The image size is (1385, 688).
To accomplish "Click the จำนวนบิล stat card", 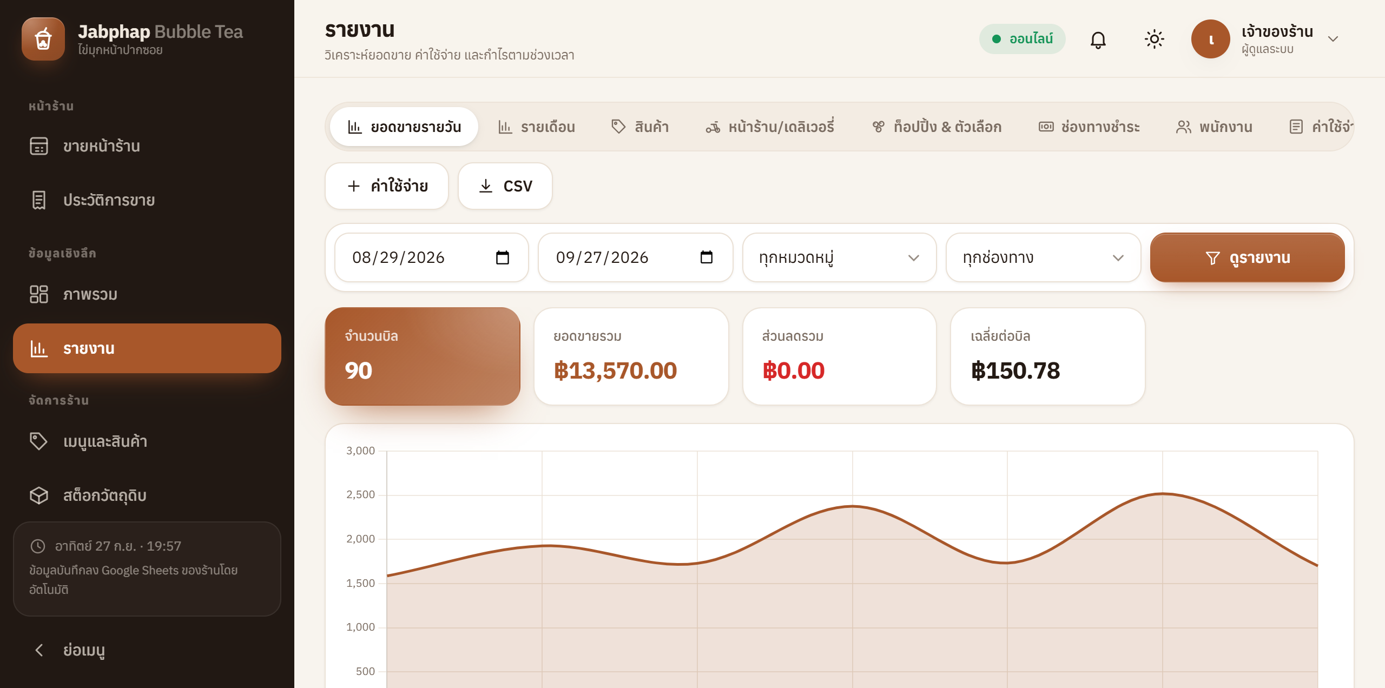I will [x=423, y=356].
